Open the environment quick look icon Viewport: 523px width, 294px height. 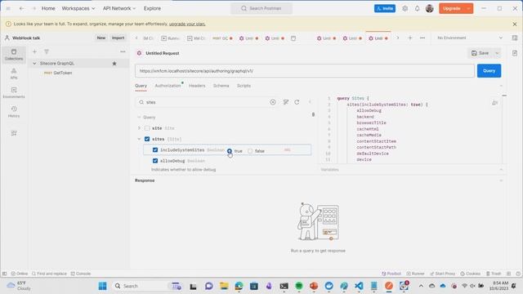point(515,38)
